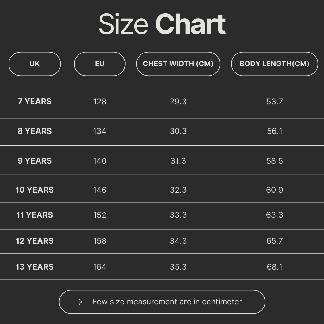The height and width of the screenshot is (324, 324).
Task: Click EU size 164 value
Action: [100, 267]
